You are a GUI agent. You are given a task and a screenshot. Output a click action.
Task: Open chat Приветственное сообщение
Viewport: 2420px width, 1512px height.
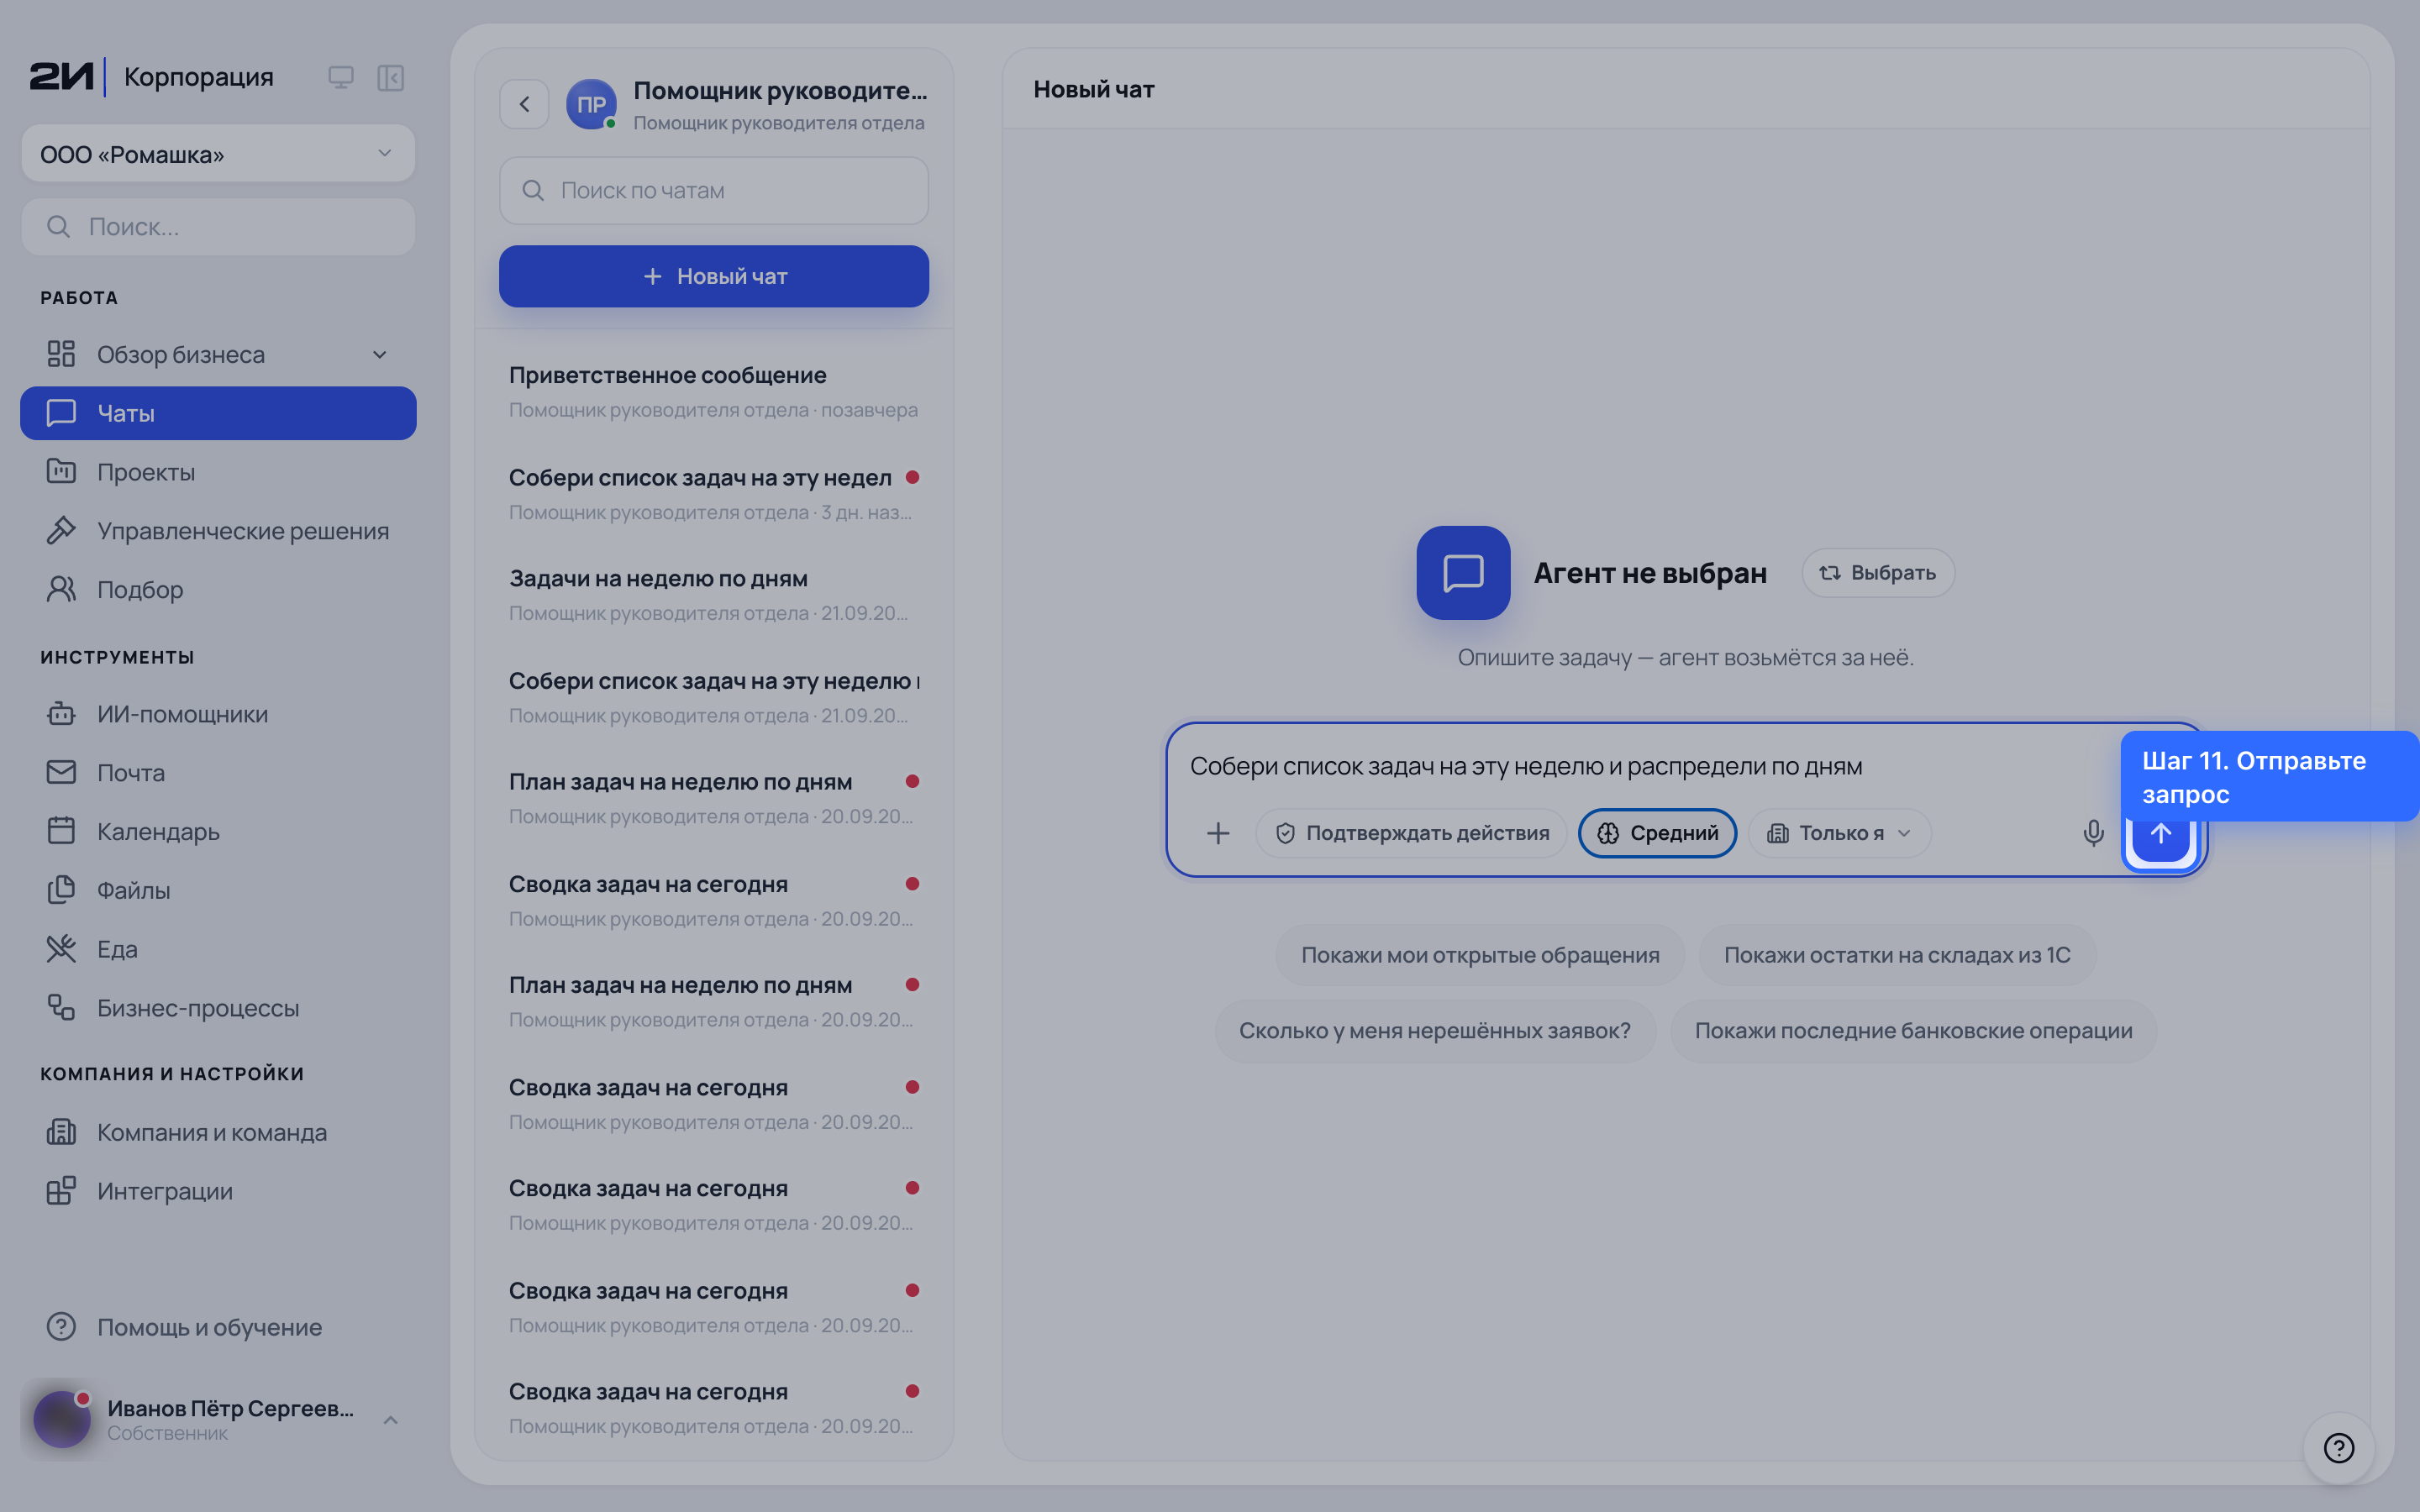[x=714, y=391]
